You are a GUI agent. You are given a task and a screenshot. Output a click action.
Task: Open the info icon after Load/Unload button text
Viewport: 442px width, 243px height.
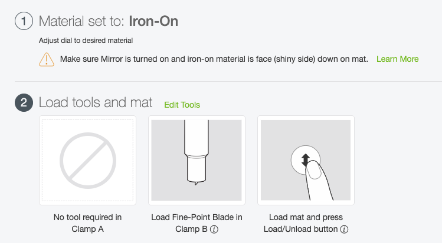coord(344,229)
